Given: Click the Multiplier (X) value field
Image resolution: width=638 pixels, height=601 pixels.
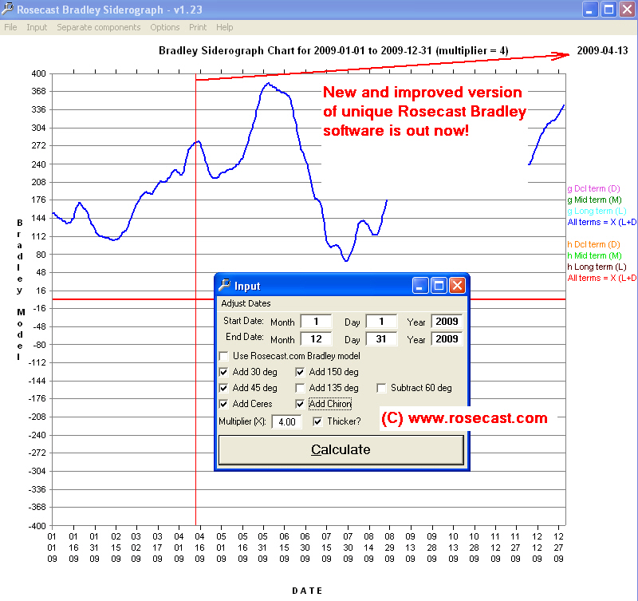Looking at the screenshot, I should tap(287, 422).
